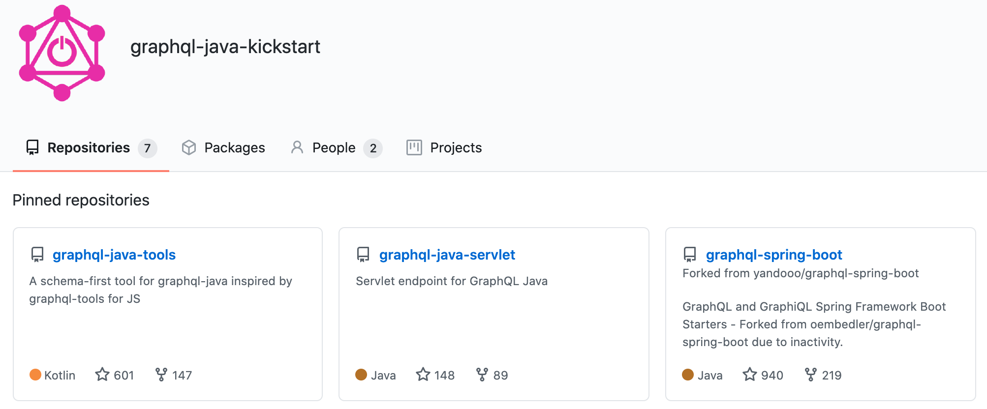
Task: Open the People tab
Action: (x=337, y=147)
